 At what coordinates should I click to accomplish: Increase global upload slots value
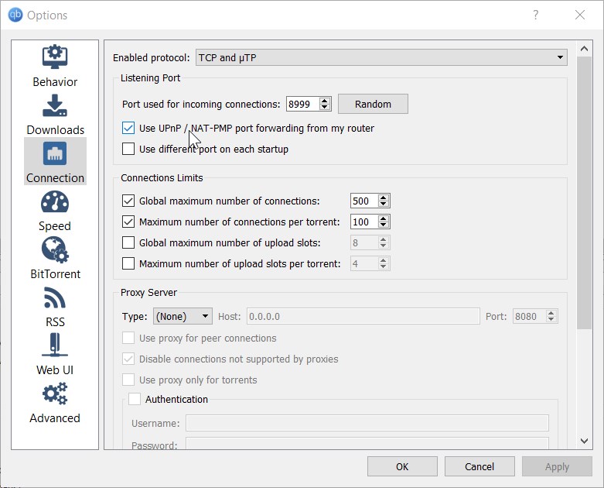tap(384, 239)
